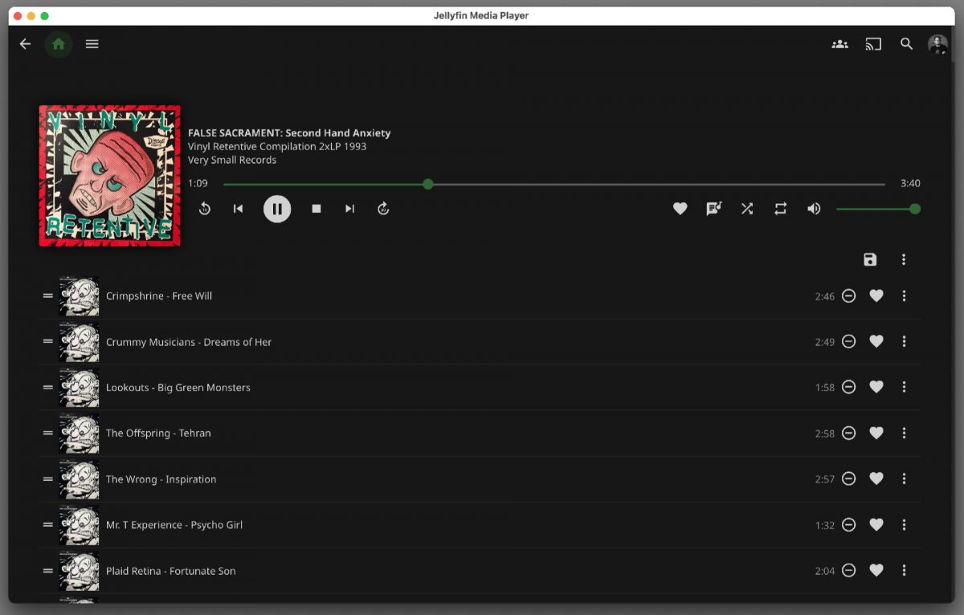The image size is (964, 615).
Task: Toggle shuffle mode
Action: point(747,209)
